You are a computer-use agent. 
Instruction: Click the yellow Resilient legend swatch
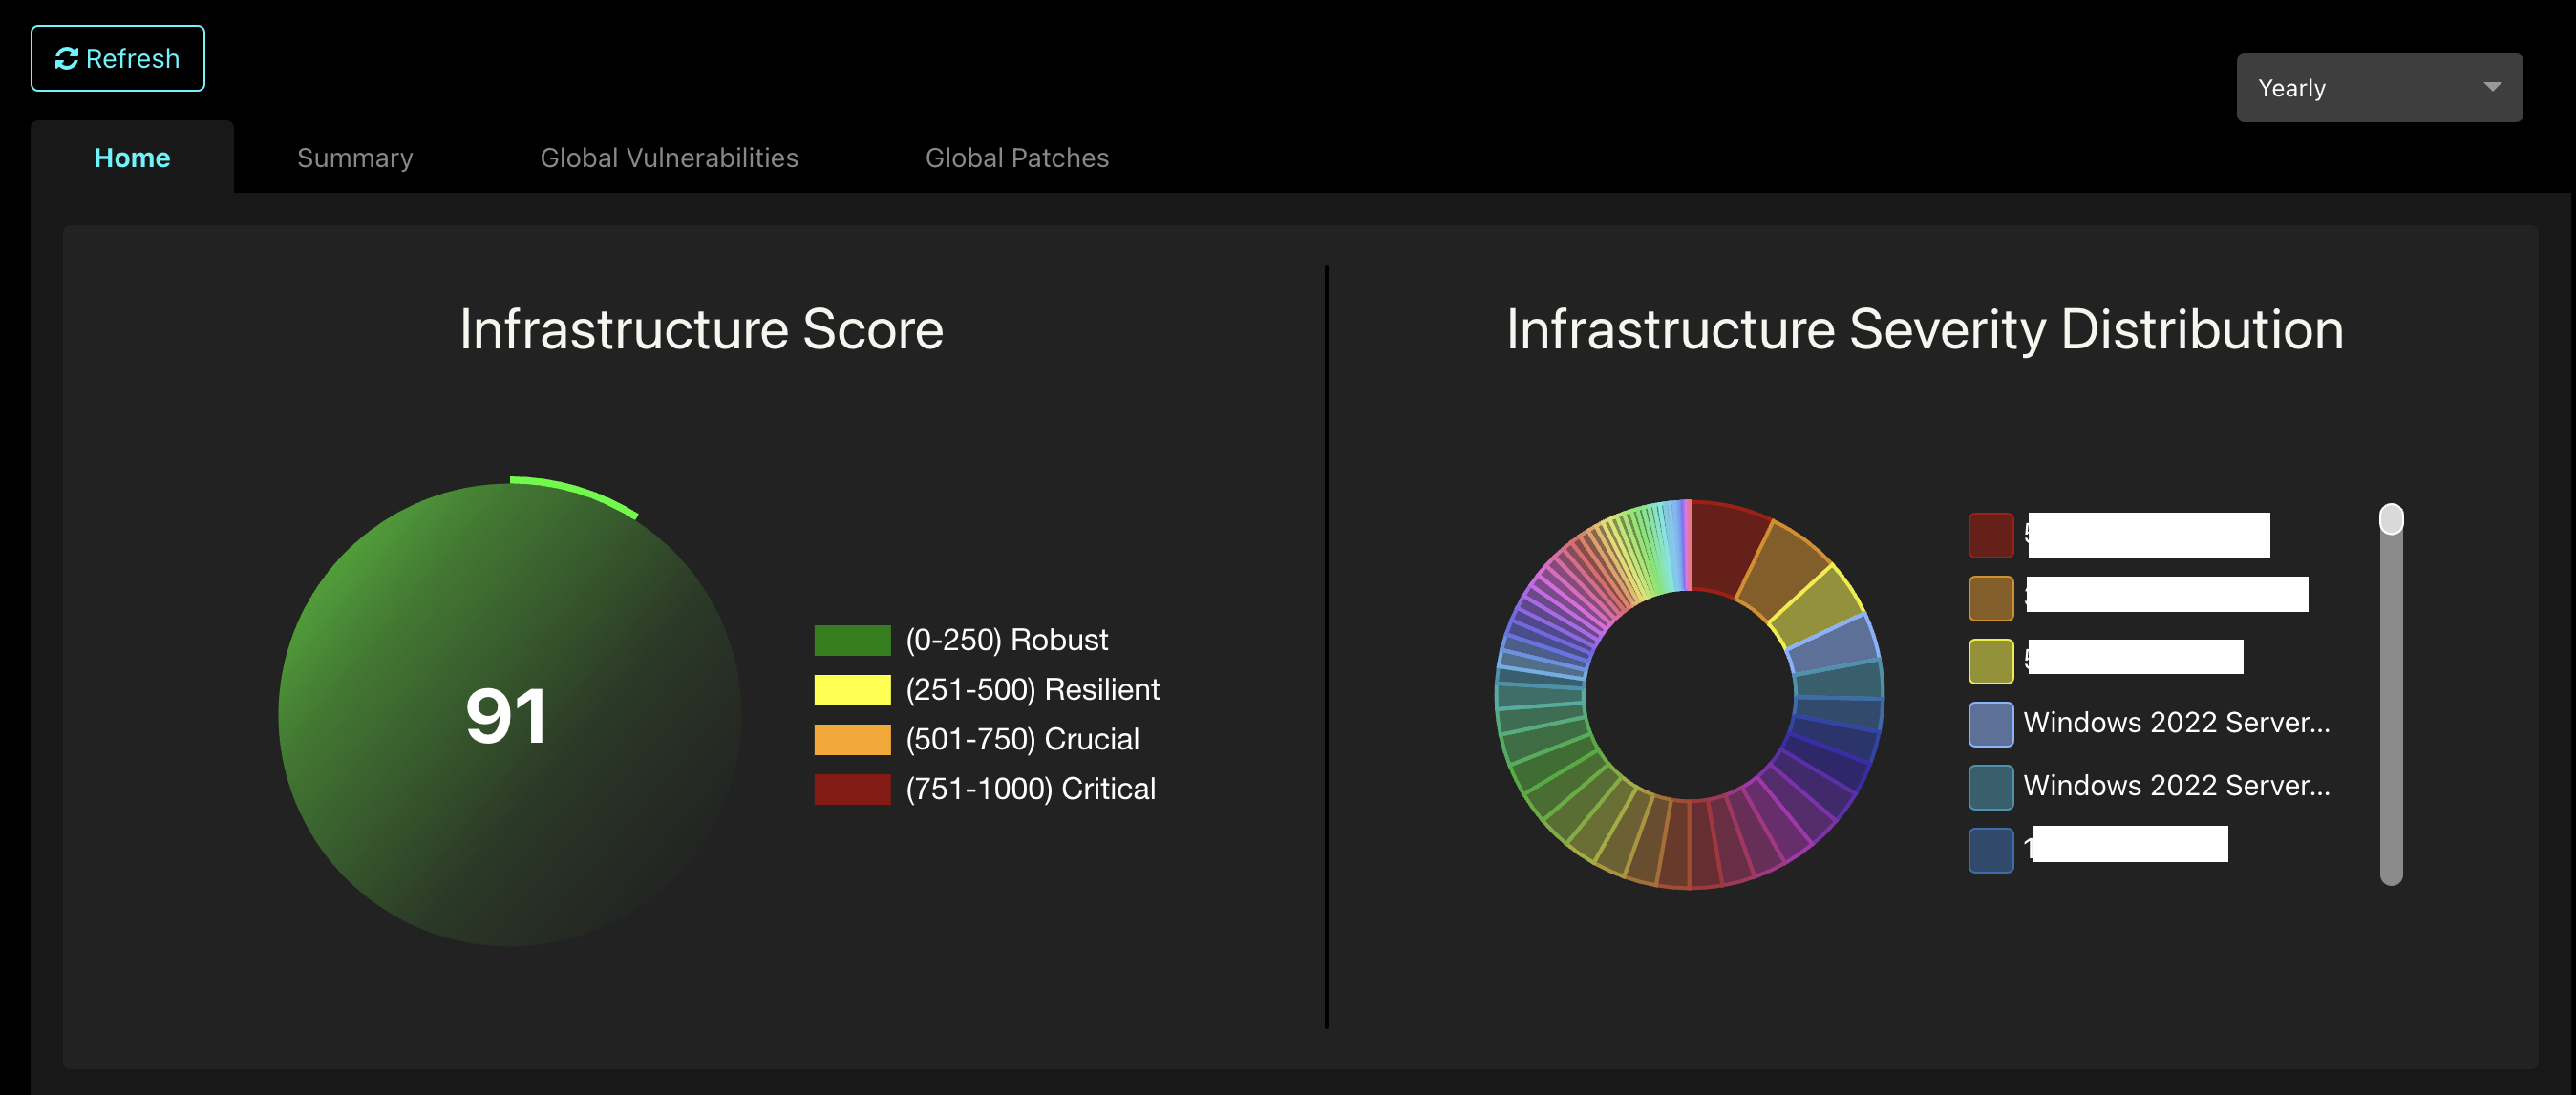point(851,690)
